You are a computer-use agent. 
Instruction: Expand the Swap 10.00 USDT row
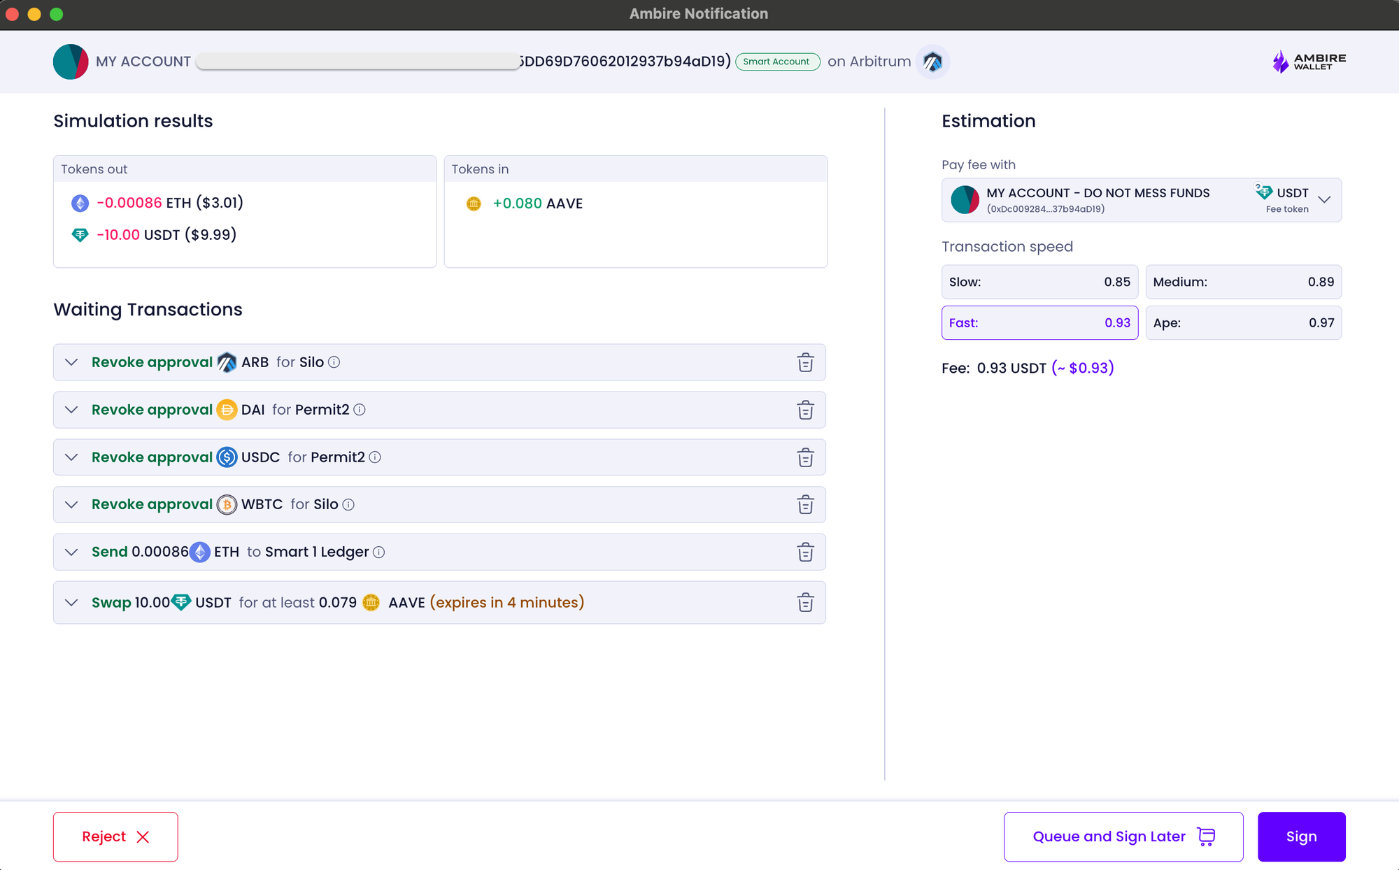(71, 603)
